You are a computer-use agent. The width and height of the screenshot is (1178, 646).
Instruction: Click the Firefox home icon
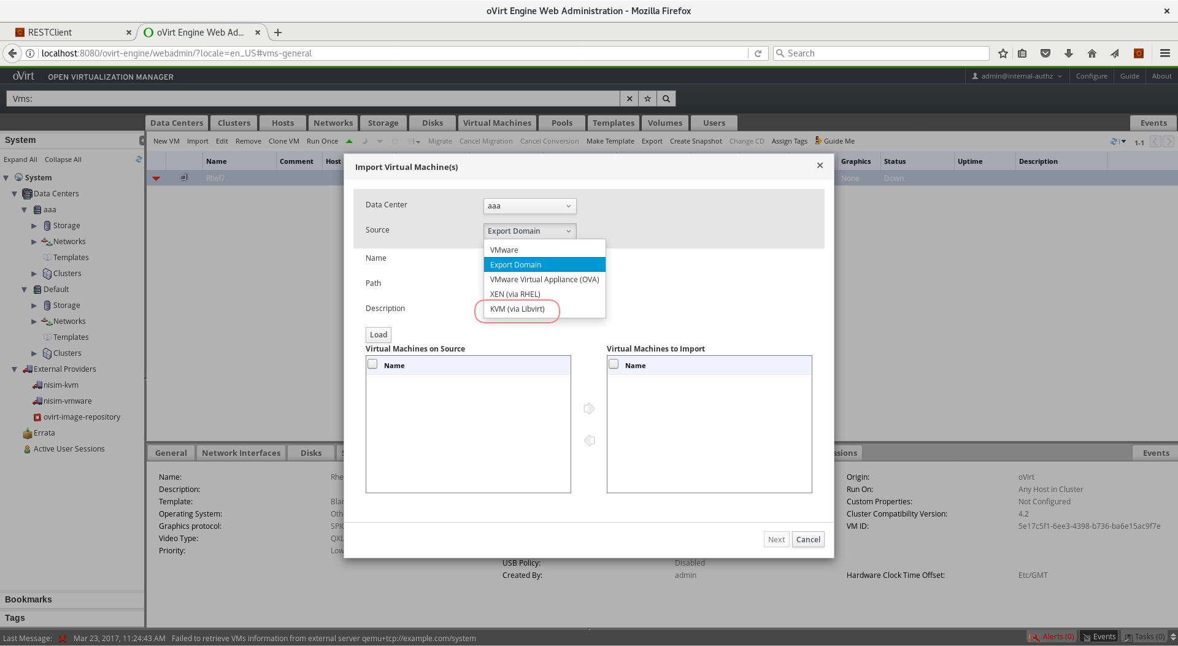click(1091, 53)
